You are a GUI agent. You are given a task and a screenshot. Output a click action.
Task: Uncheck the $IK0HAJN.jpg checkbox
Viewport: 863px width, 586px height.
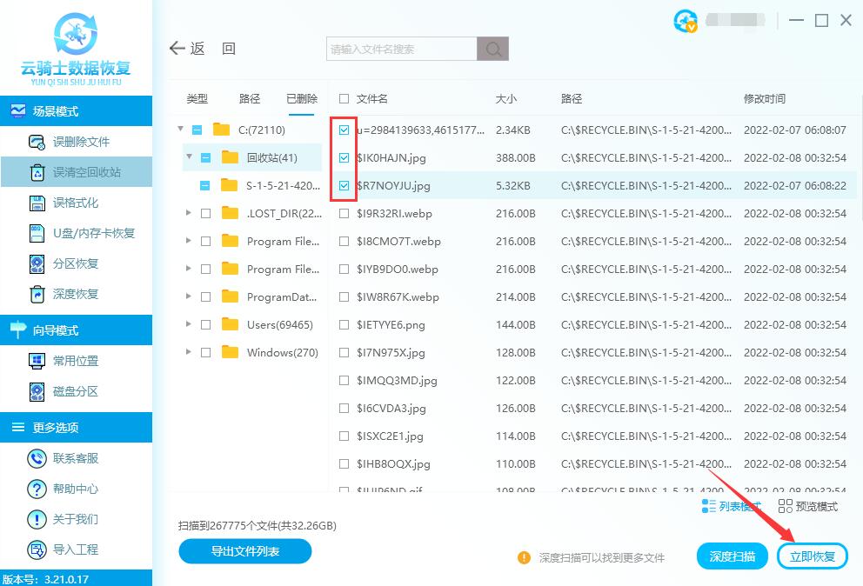344,158
